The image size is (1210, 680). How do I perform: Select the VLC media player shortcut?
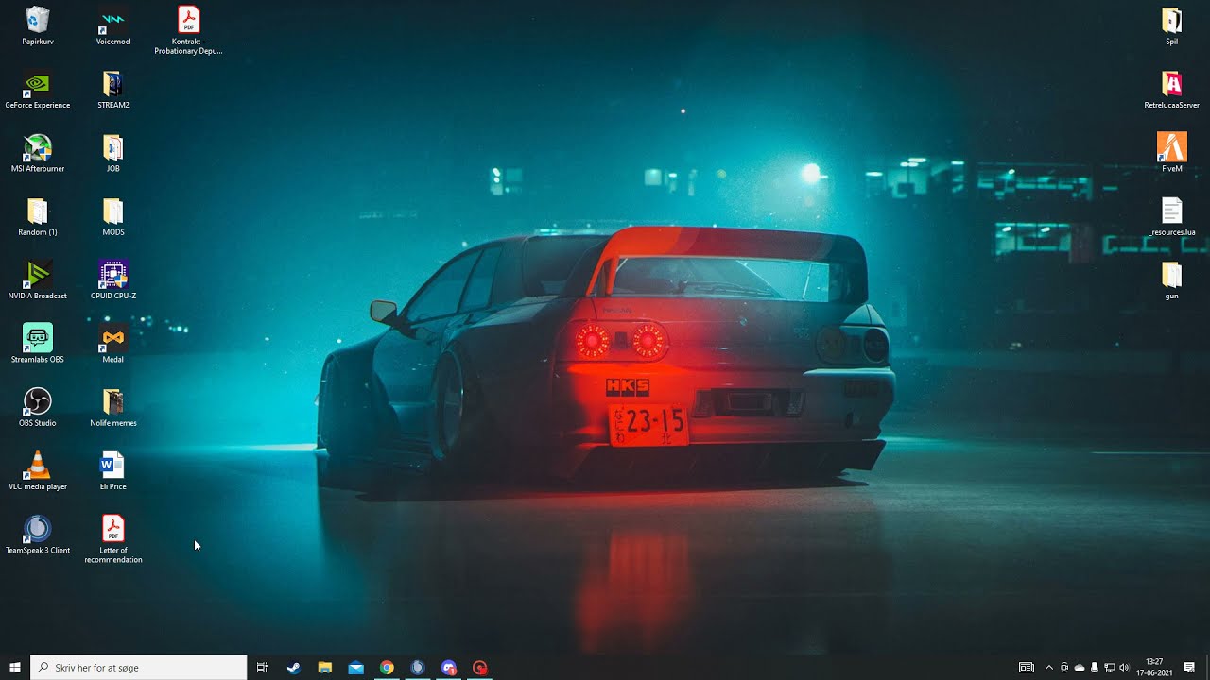pos(38,471)
